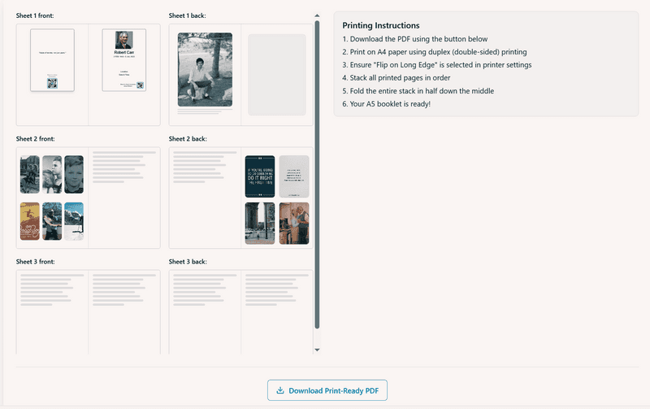Click the Sheet 3 front left text page

click(x=52, y=311)
